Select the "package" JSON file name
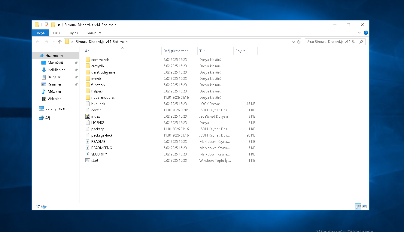The height and width of the screenshot is (232, 404). point(98,129)
